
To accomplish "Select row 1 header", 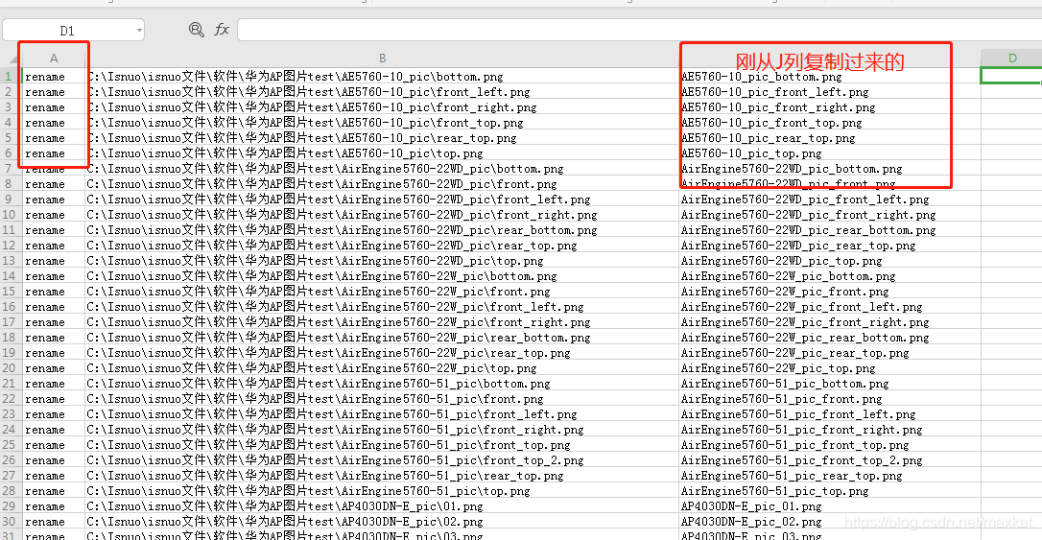I will pyautogui.click(x=11, y=77).
